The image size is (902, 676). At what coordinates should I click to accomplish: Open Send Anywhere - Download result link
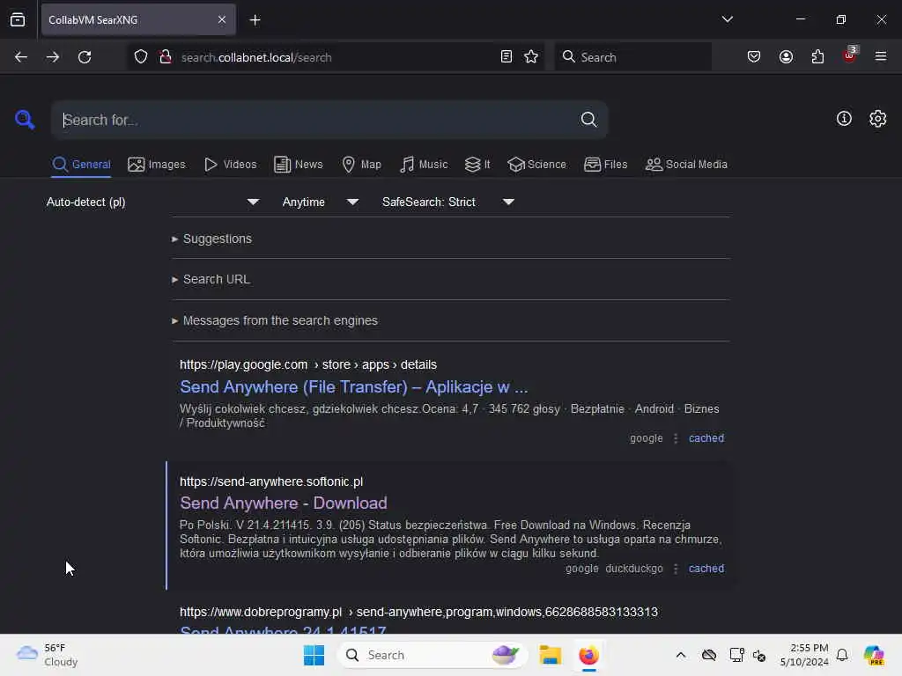pyautogui.click(x=283, y=503)
